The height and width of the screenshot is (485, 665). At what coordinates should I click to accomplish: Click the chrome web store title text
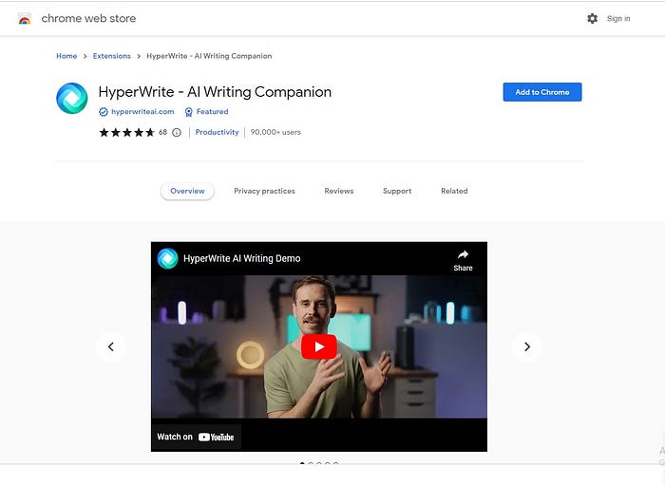(88, 18)
